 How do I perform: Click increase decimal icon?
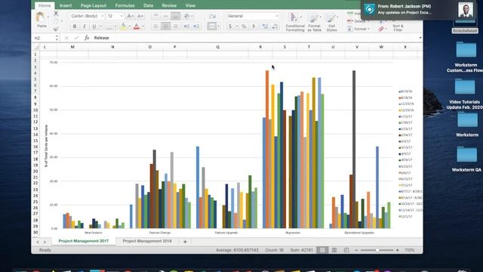[x=265, y=26]
